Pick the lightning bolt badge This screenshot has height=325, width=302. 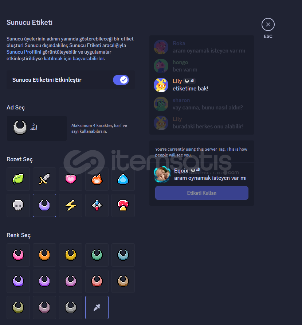(x=71, y=205)
